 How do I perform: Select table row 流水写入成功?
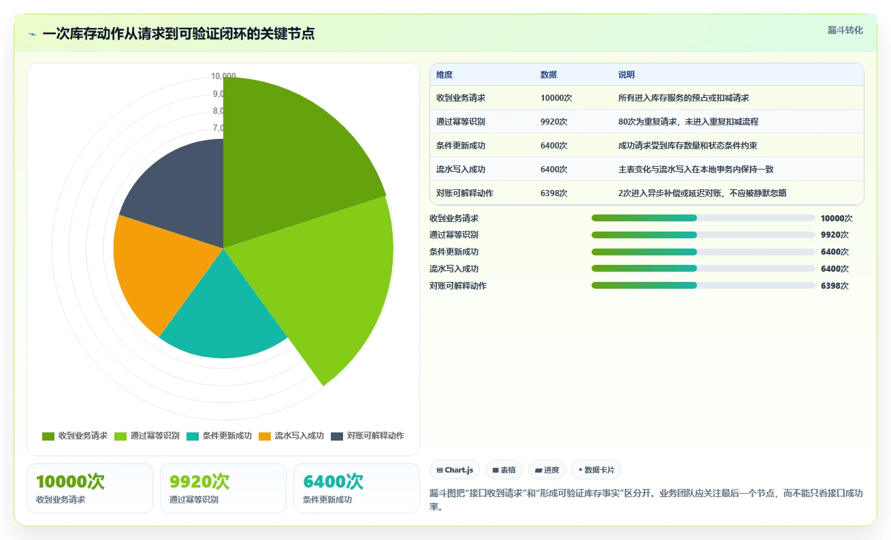pyautogui.click(x=647, y=170)
